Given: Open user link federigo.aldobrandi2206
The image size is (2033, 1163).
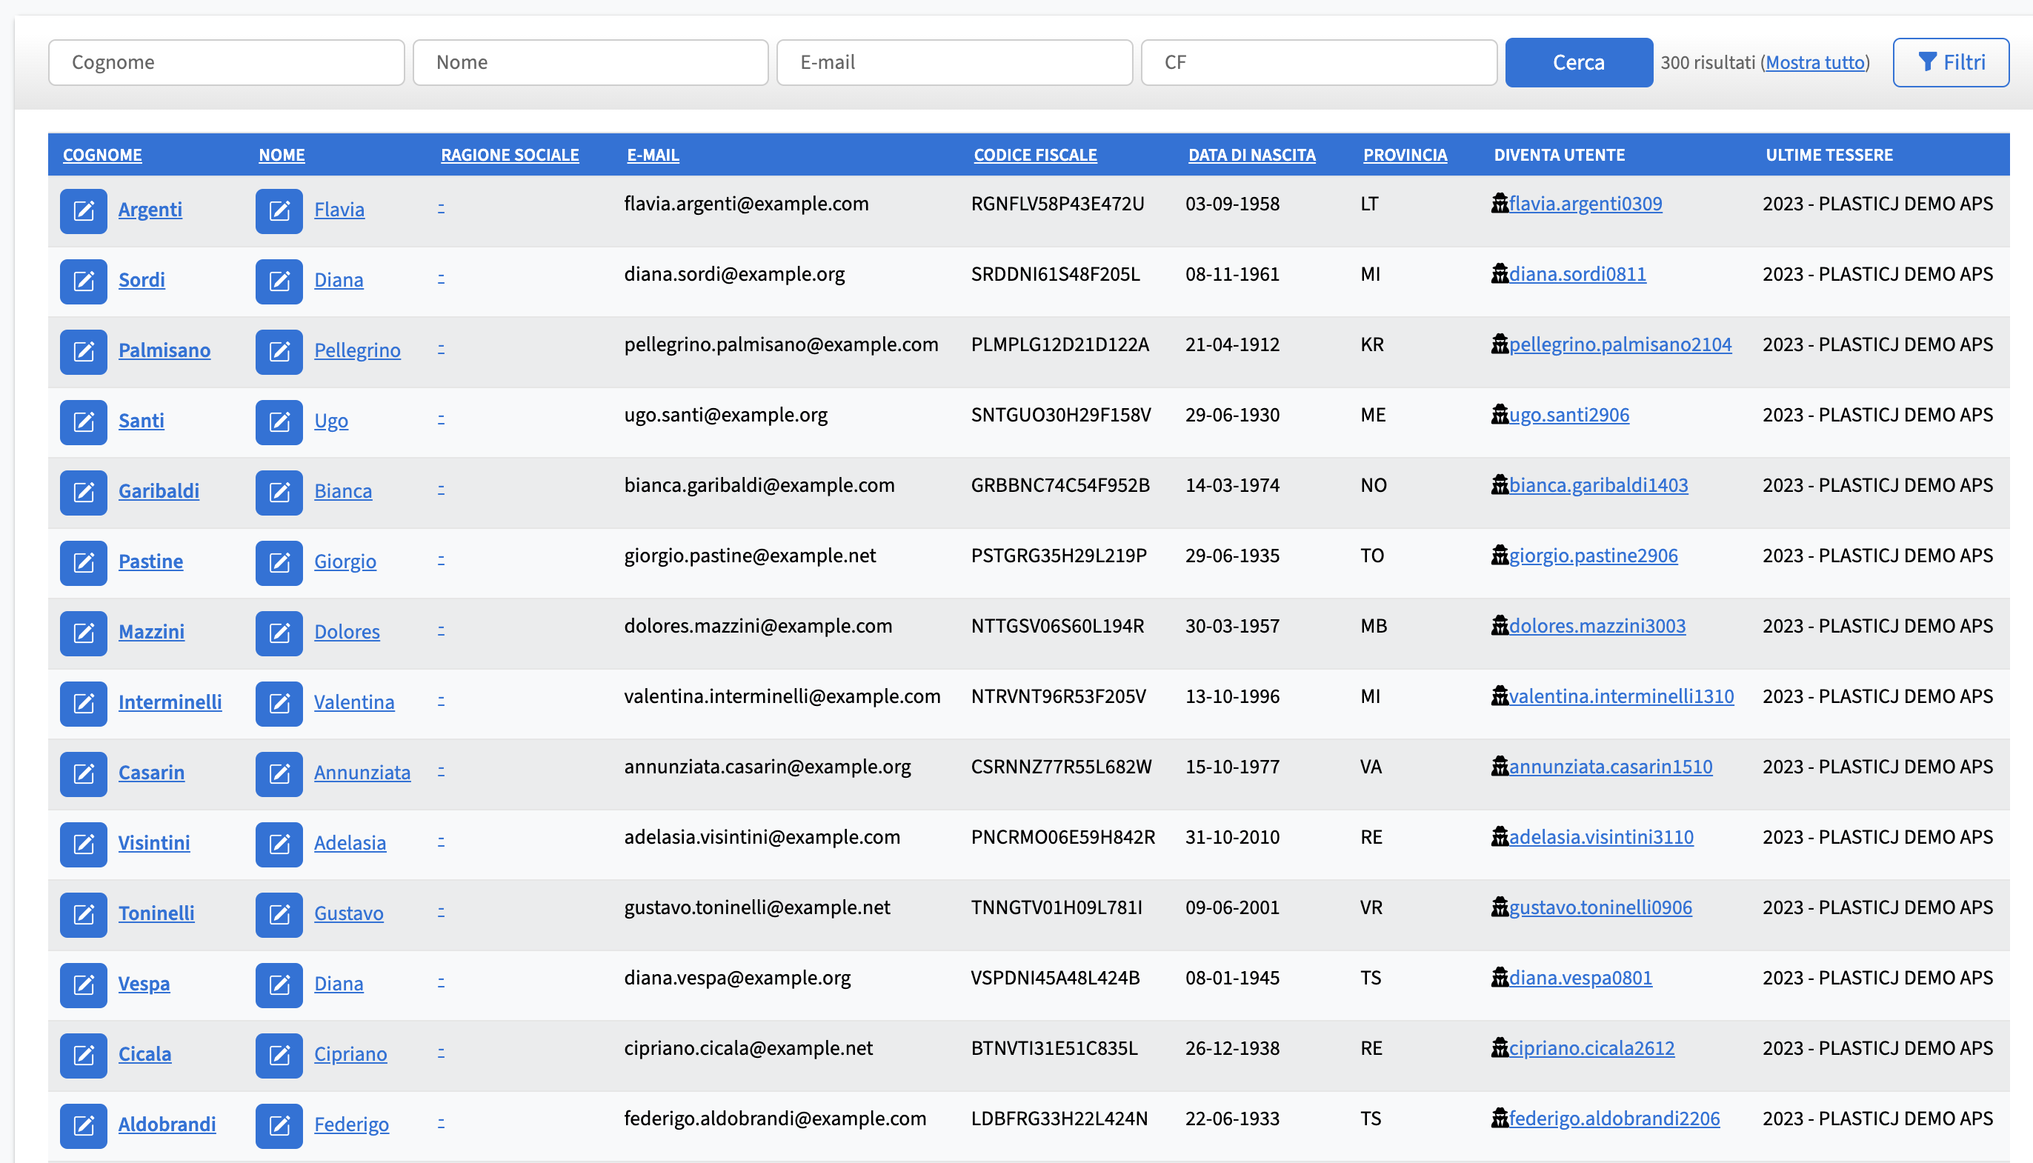Looking at the screenshot, I should [x=1614, y=1118].
